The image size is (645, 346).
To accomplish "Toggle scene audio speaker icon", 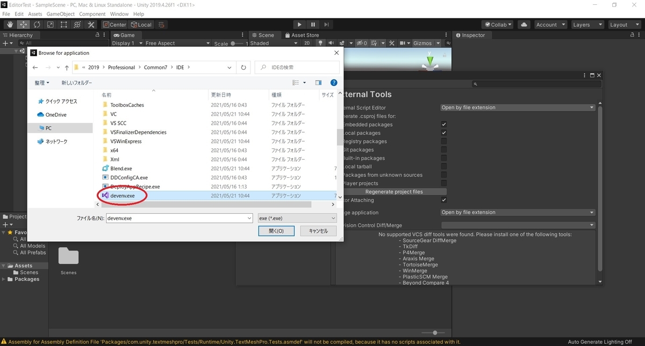I will pos(332,43).
